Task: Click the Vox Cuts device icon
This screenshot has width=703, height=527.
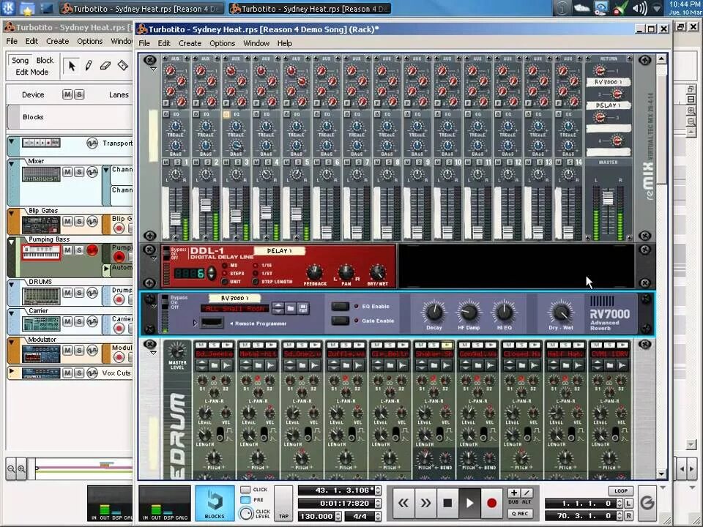Action: click(41, 373)
